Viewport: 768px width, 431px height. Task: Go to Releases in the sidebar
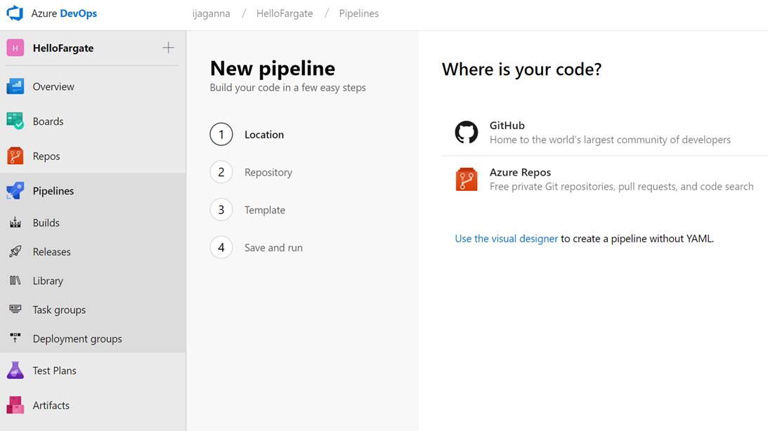(51, 251)
